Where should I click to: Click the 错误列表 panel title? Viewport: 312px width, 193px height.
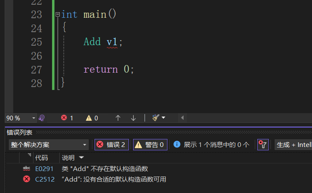pyautogui.click(x=19, y=133)
